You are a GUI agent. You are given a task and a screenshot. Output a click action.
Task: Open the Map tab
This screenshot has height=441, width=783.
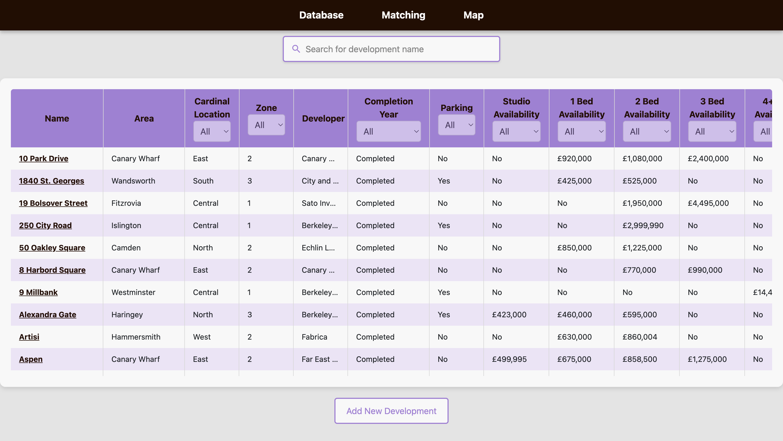pos(473,15)
